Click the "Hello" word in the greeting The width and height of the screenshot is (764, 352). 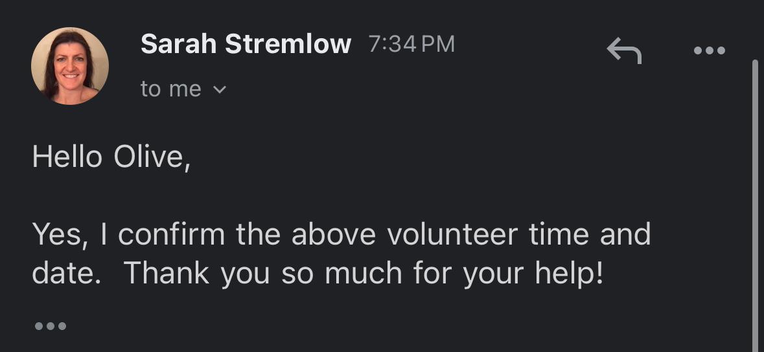coord(67,157)
